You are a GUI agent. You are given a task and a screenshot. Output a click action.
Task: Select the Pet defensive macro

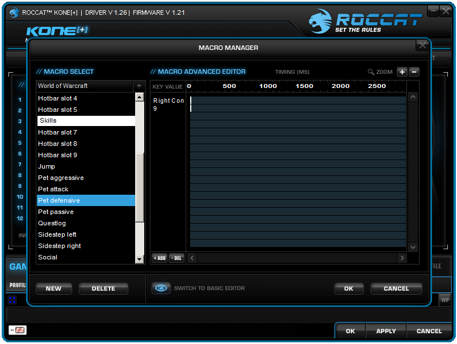pyautogui.click(x=86, y=200)
